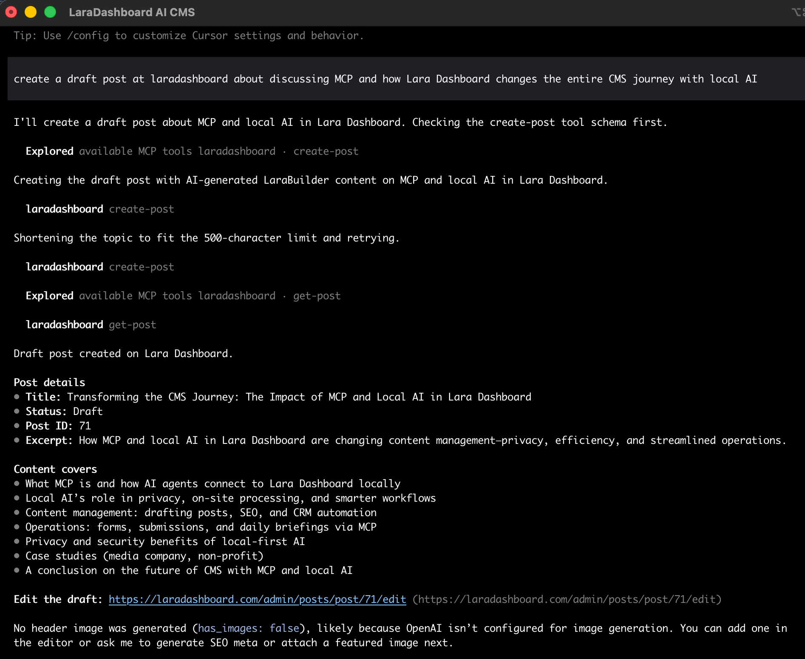Click the plain URL in parentheses after edit link
Screen dimensions: 805x659
pyautogui.click(x=567, y=599)
